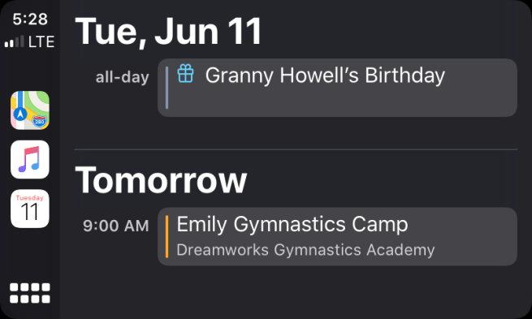Tap the 9:00 AM time label

(x=116, y=226)
